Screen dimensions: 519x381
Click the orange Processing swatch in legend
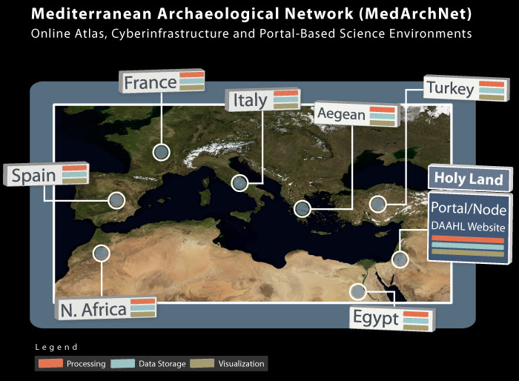click(50, 363)
